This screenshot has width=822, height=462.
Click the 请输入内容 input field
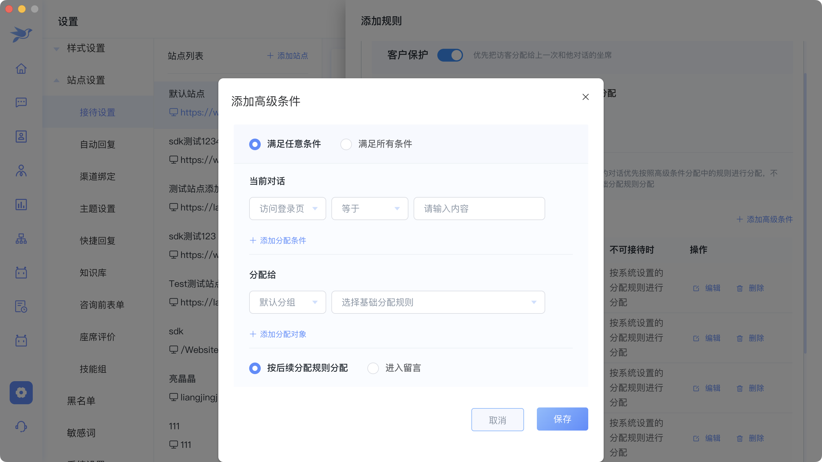coord(479,209)
